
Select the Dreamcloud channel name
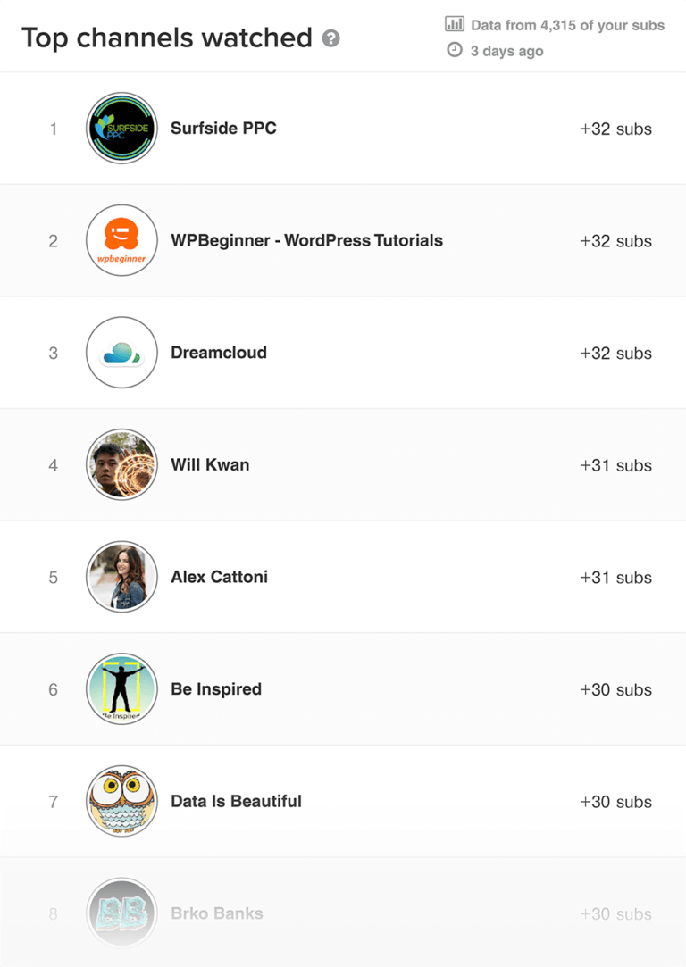click(219, 353)
